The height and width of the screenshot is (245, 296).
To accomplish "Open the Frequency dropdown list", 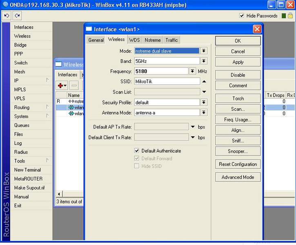I will (192, 71).
